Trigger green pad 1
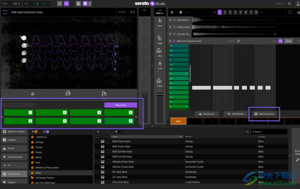The width and height of the screenshot is (300, 189). pos(19,112)
